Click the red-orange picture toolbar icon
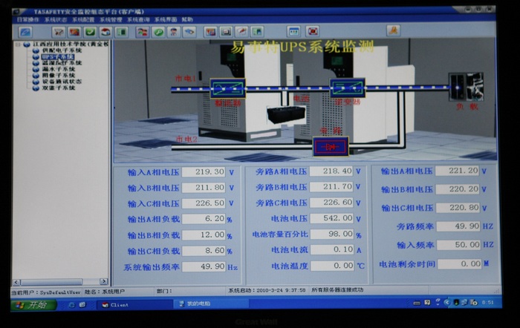520x328 pixels. pyautogui.click(x=74, y=32)
